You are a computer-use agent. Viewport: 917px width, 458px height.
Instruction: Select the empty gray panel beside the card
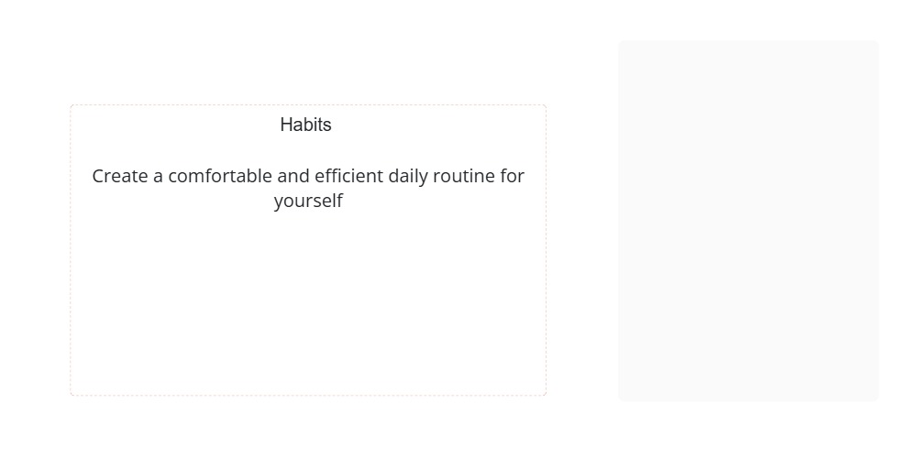[748, 221]
